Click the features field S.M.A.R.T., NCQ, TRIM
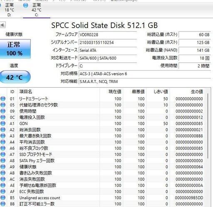This screenshot has width=213, height=207. 145,81
